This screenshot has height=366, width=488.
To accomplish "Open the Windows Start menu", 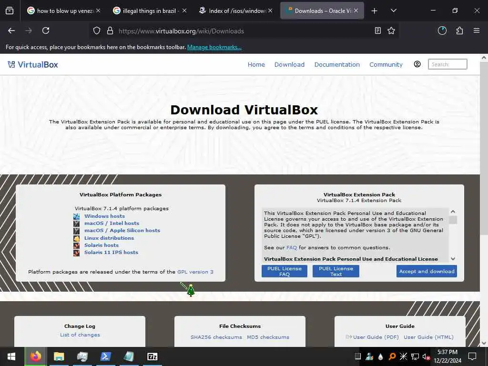I will pyautogui.click(x=11, y=356).
